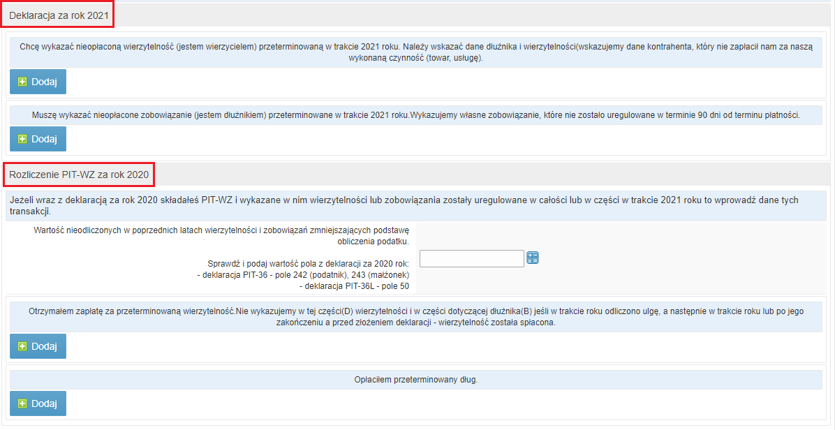
Task: Click the 'Opłaciłem przeterminowany dług.' text
Action: click(416, 380)
